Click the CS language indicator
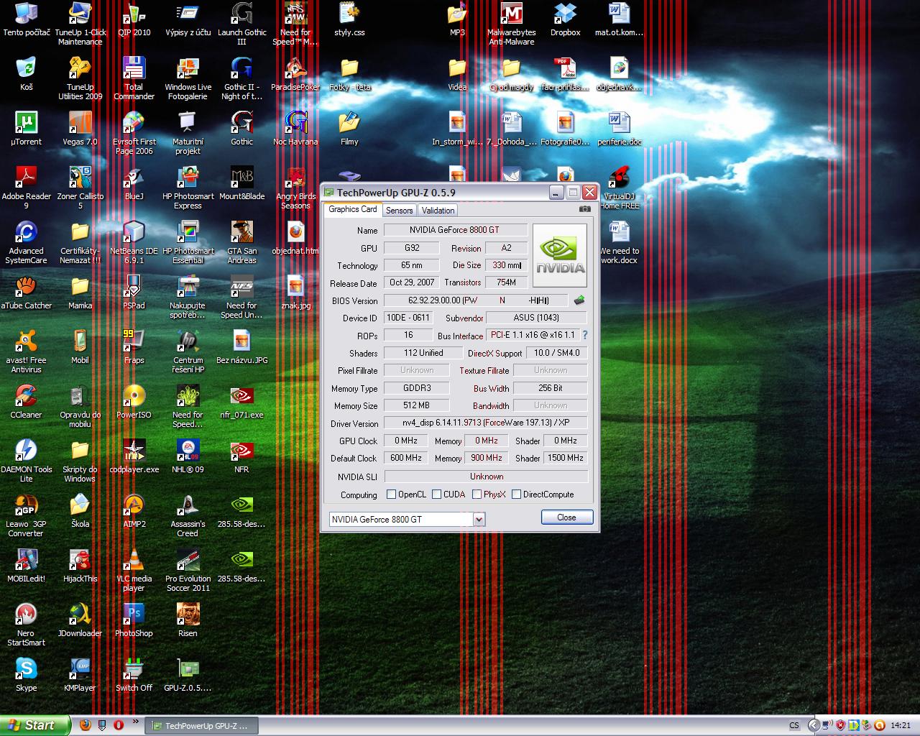The height and width of the screenshot is (736, 920). 794,726
